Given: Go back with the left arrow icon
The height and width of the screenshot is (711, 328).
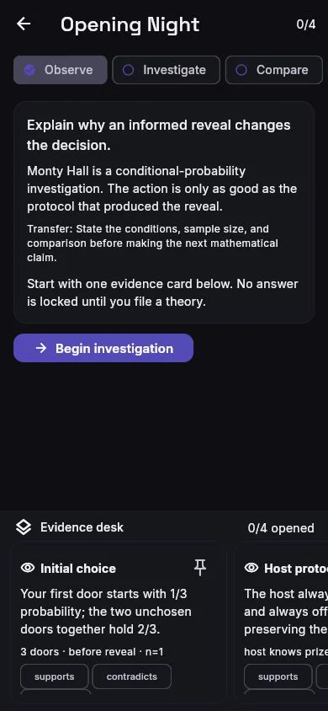Looking at the screenshot, I should tap(24, 24).
